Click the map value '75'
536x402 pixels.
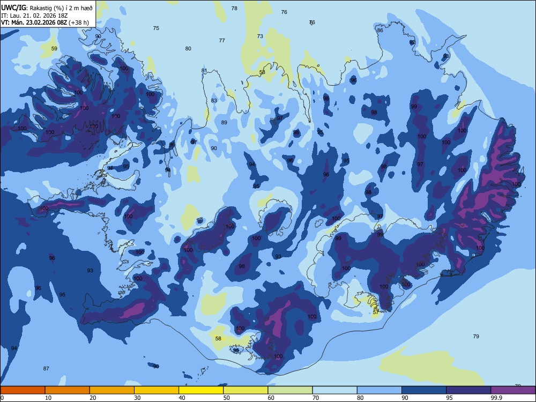coord(156,28)
